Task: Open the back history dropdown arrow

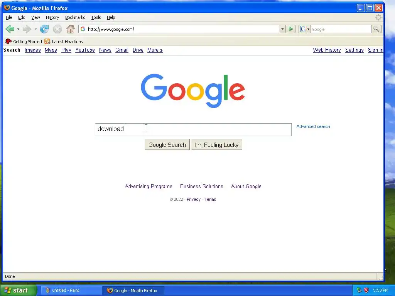Action: coord(18,29)
